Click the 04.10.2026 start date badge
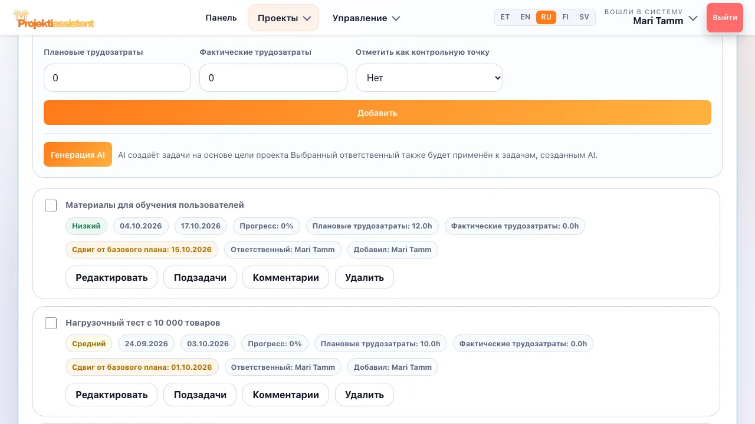This screenshot has width=755, height=424. pyautogui.click(x=141, y=226)
